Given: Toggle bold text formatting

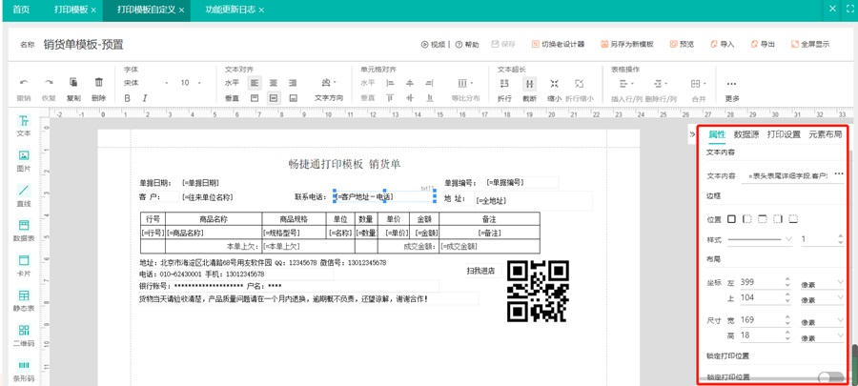Looking at the screenshot, I should click(x=128, y=98).
